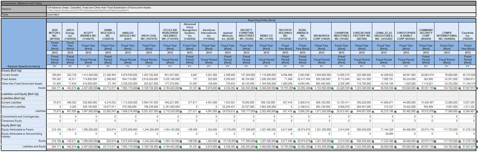478x153 pixels.
Task: Click green check beside Assets total 150,890,000
Action: [417, 88]
